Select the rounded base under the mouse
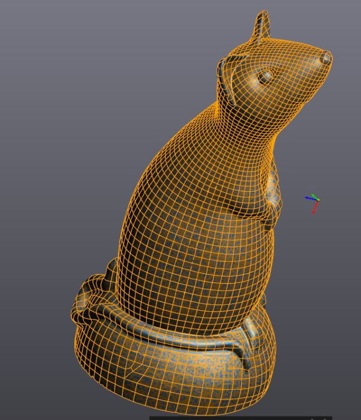Screen dimensions: 361x420 coord(169,372)
